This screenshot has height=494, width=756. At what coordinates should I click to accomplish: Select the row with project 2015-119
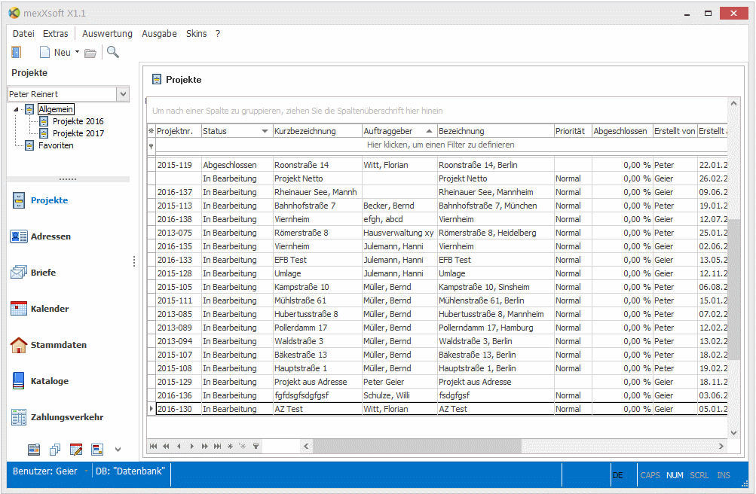(437, 165)
